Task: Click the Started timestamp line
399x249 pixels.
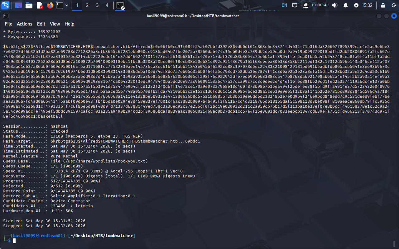Action: pos(44,221)
